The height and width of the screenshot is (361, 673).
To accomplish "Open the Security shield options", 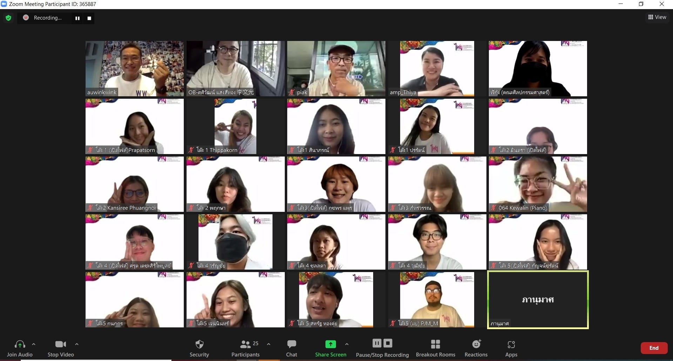I will tap(199, 348).
